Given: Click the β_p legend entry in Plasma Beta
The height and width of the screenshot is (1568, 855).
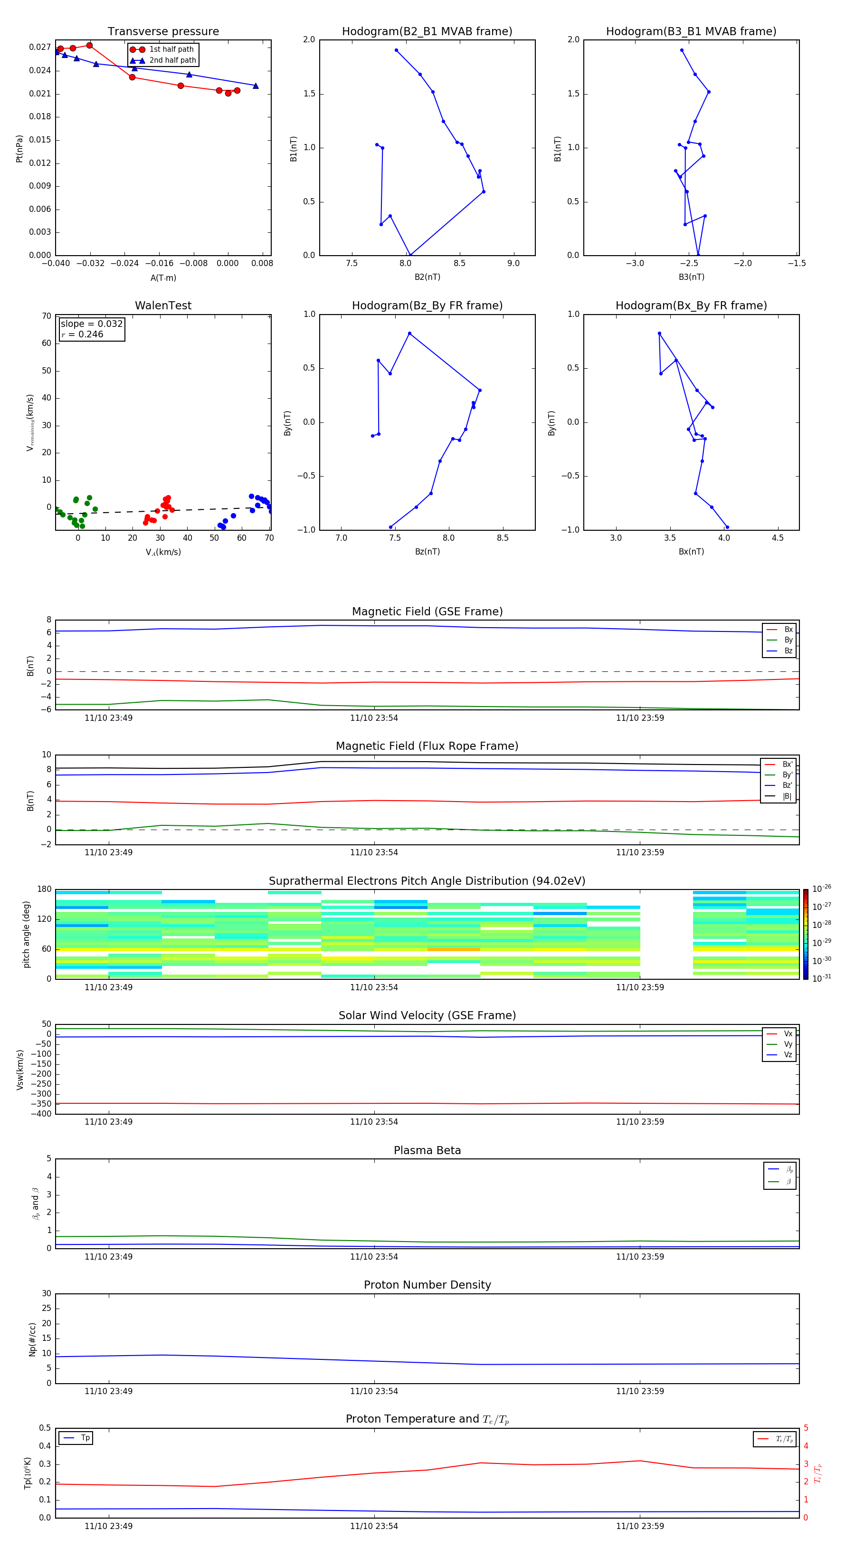Looking at the screenshot, I should 781,1169.
